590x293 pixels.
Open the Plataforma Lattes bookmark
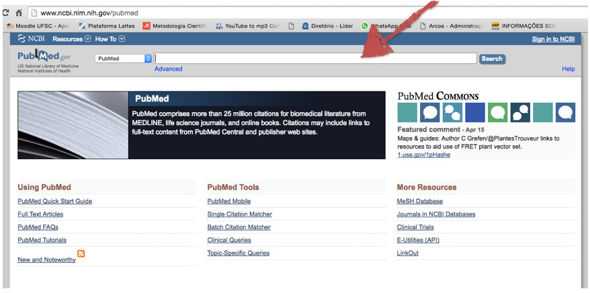107,26
